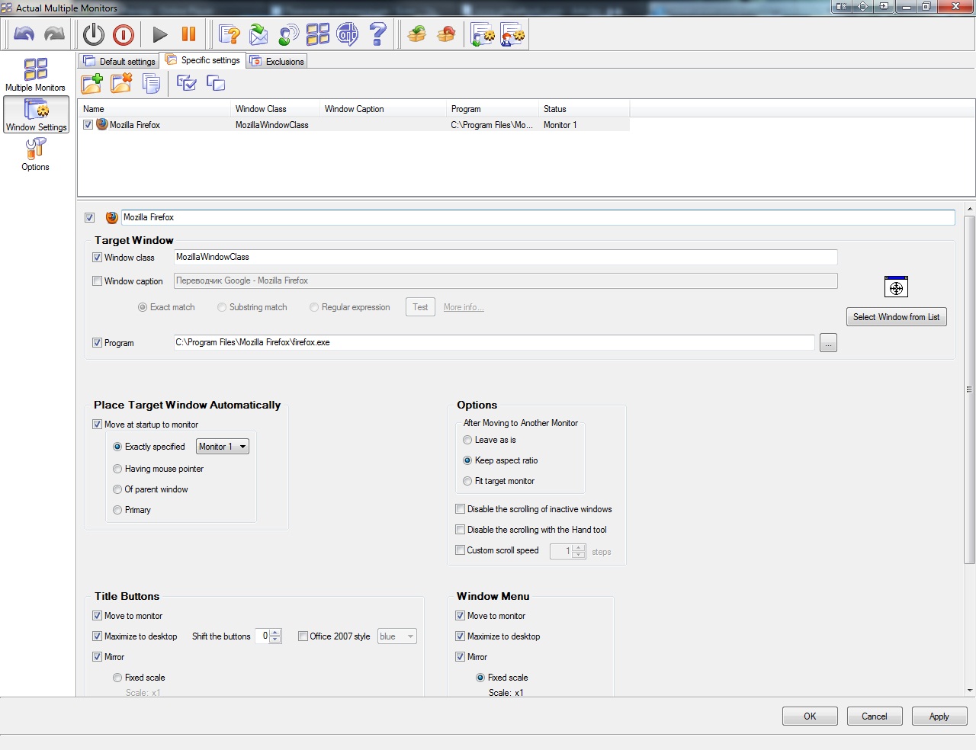This screenshot has width=976, height=750.
Task: Uncheck Mozilla Firefox row checkbox in list
Action: pyautogui.click(x=88, y=124)
